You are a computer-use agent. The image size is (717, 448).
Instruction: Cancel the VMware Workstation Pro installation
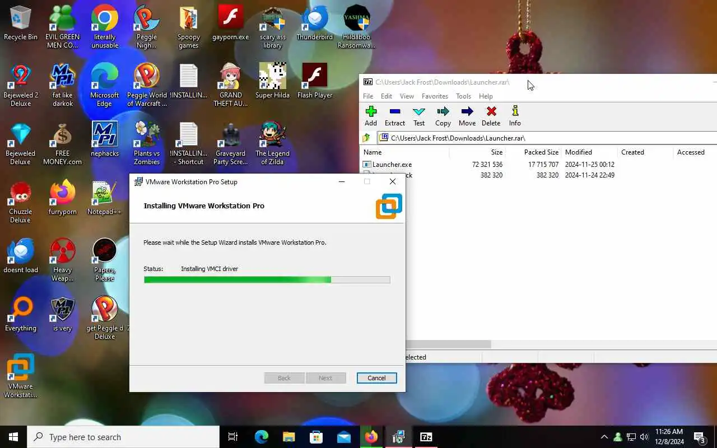(x=376, y=378)
